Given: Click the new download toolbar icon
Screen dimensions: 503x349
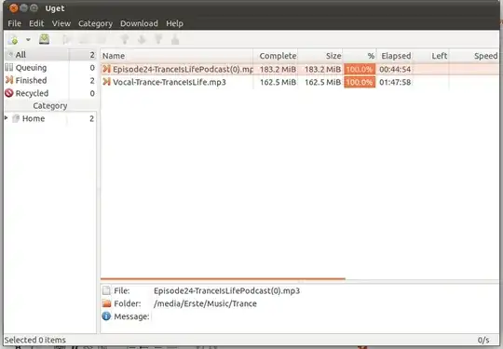Looking at the screenshot, I should tap(13, 39).
